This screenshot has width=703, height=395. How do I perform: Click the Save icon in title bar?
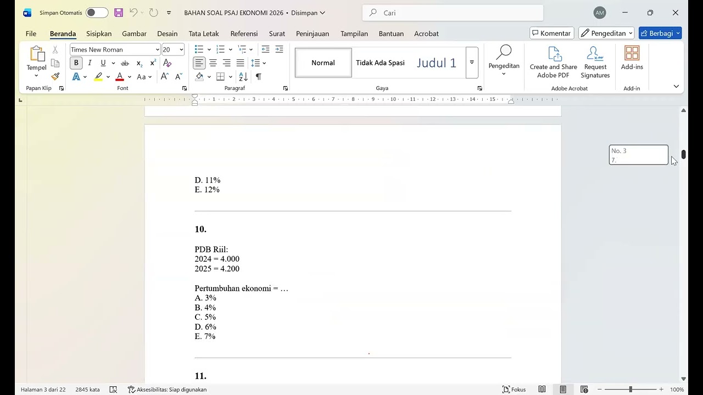tap(119, 13)
